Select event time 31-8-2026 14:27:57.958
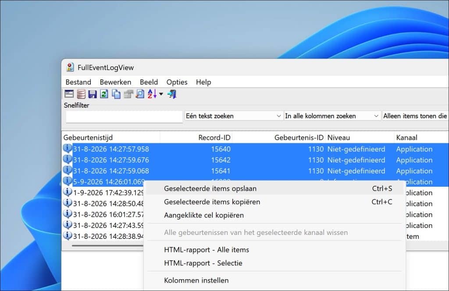Image resolution: width=449 pixels, height=291 pixels. pos(111,149)
